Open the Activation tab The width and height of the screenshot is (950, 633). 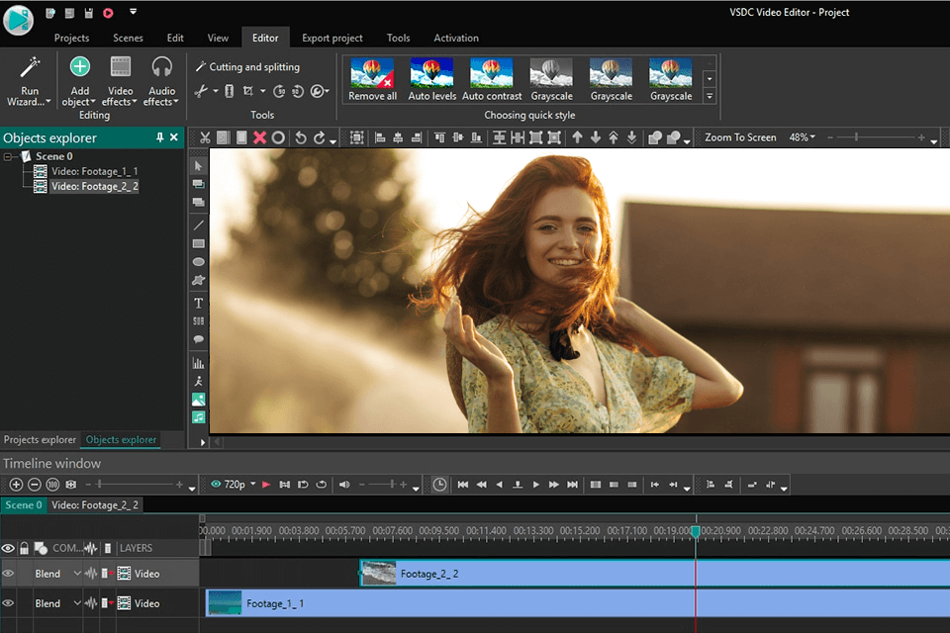point(455,38)
